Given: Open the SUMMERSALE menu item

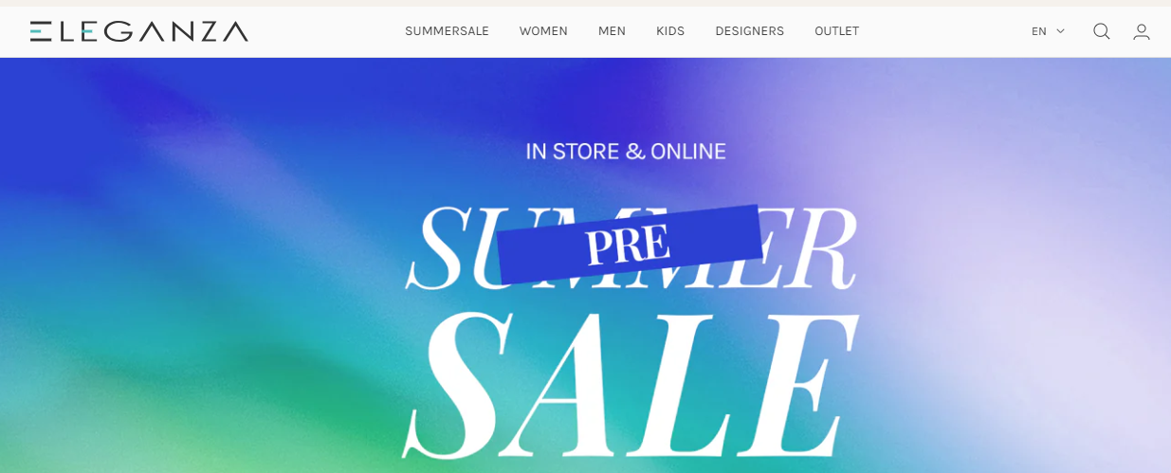Looking at the screenshot, I should click(447, 31).
